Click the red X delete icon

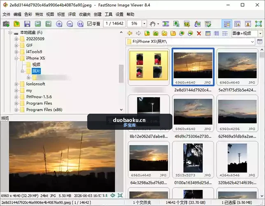pyautogui.click(x=199, y=33)
